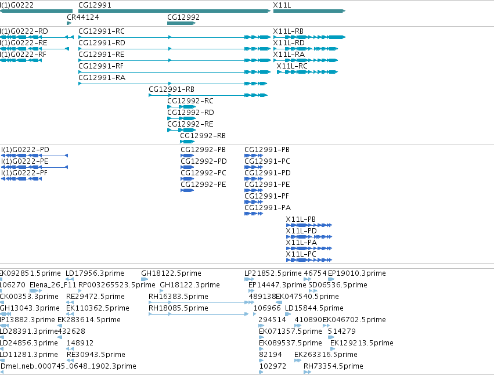Select transcript CG12991-RE
Image resolution: width=494 pixels, height=375 pixels.
coord(174,60)
